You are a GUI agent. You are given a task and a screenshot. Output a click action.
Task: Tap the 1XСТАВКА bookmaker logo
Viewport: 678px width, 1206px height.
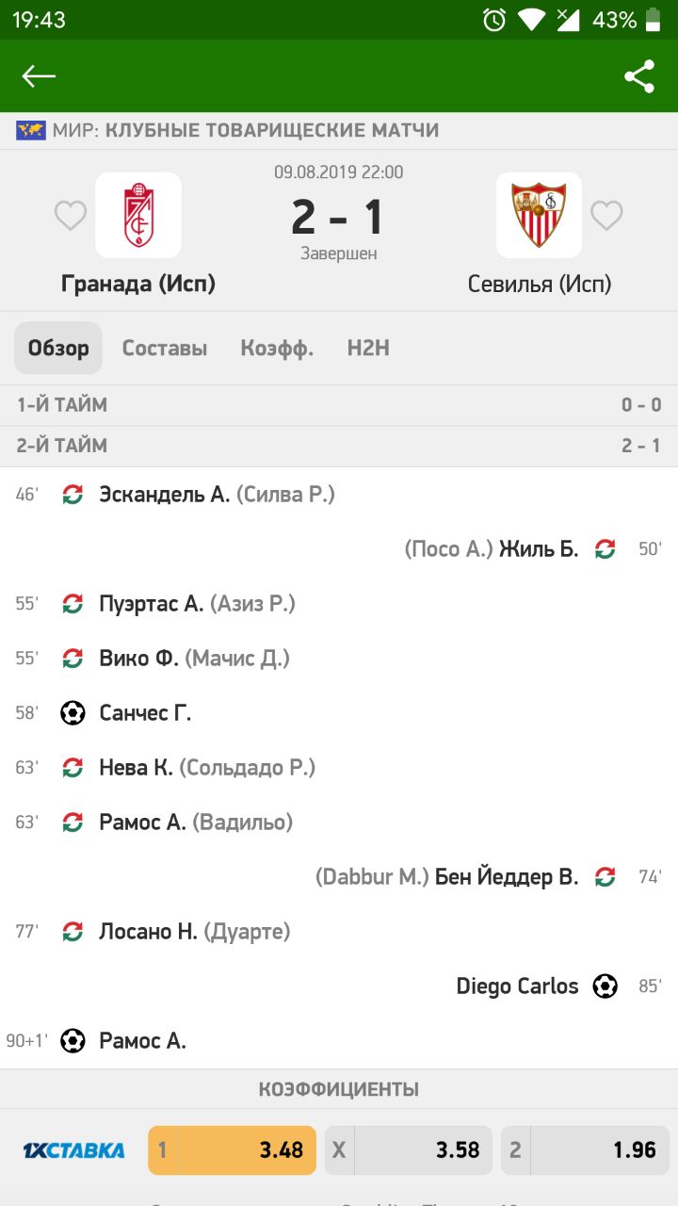(x=73, y=1149)
